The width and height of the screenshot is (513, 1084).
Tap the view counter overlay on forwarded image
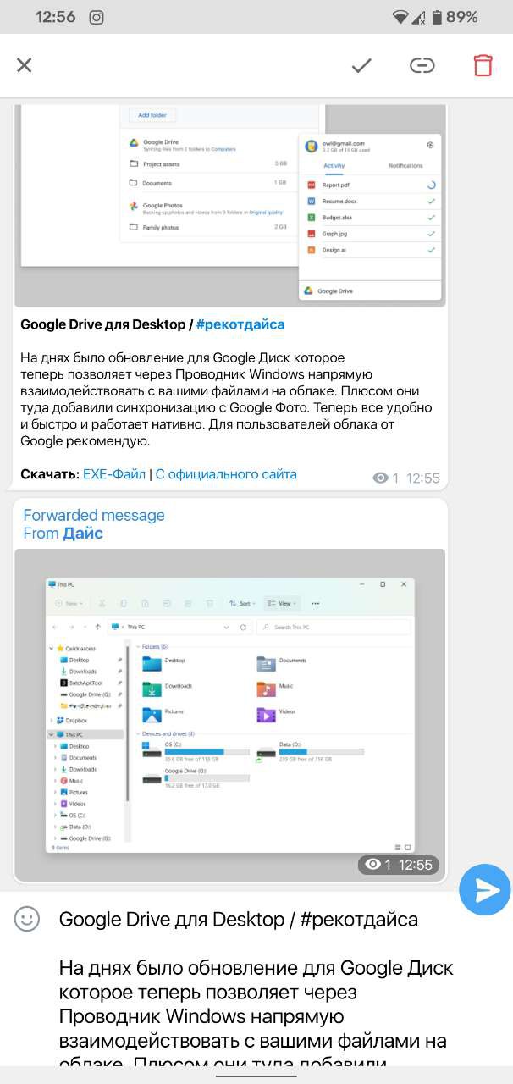coord(378,865)
